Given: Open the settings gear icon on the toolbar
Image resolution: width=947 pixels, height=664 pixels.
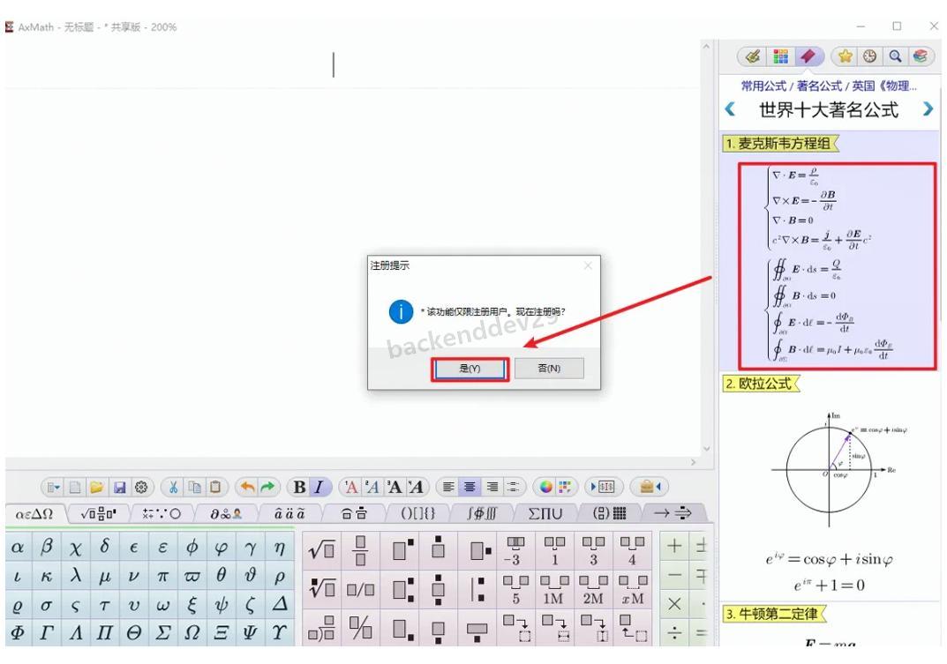Looking at the screenshot, I should point(142,487).
